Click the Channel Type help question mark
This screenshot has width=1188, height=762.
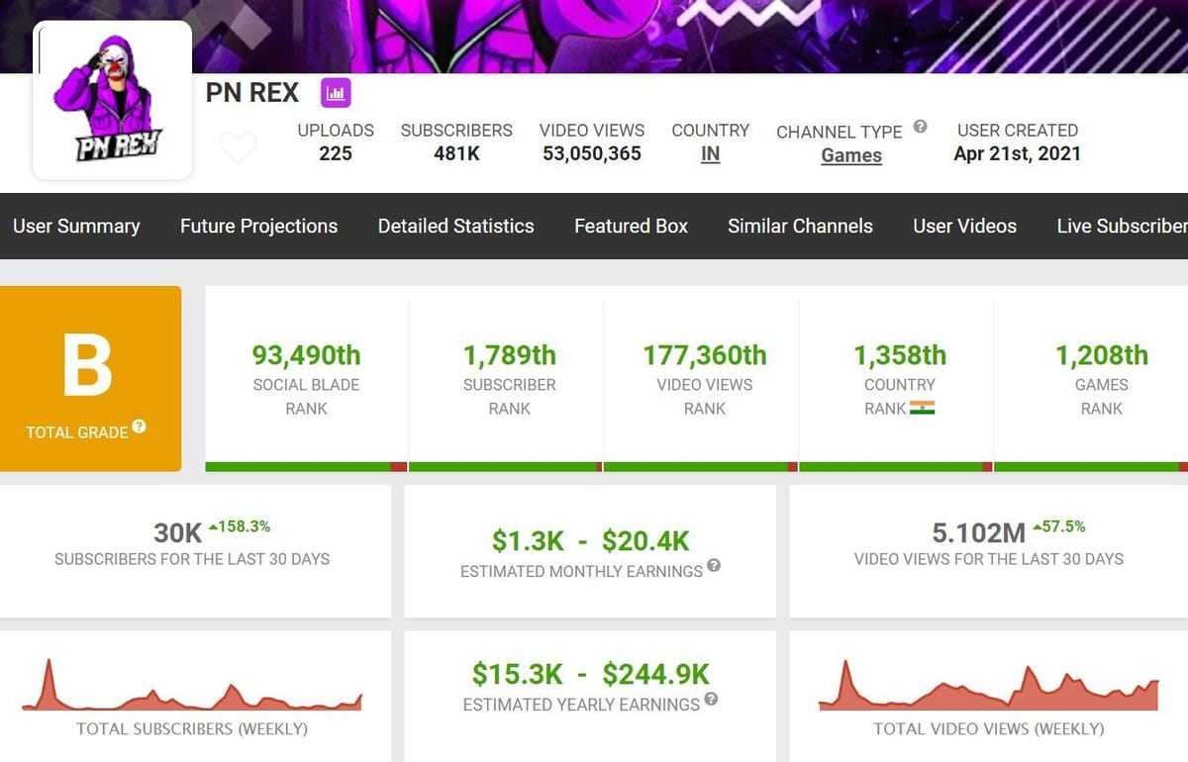coord(920,125)
